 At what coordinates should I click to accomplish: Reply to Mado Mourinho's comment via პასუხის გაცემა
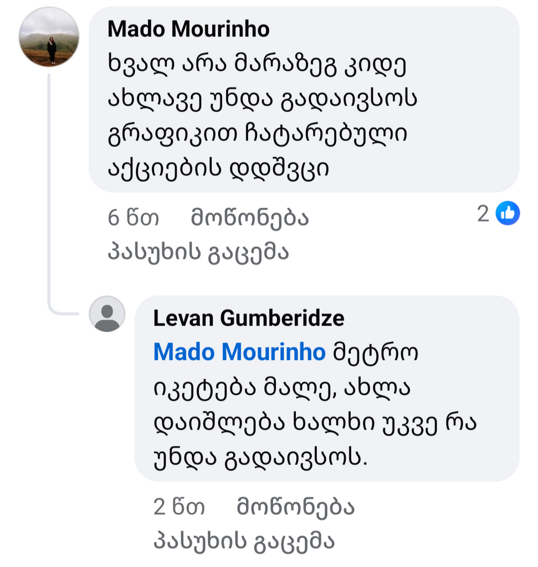[x=198, y=252]
